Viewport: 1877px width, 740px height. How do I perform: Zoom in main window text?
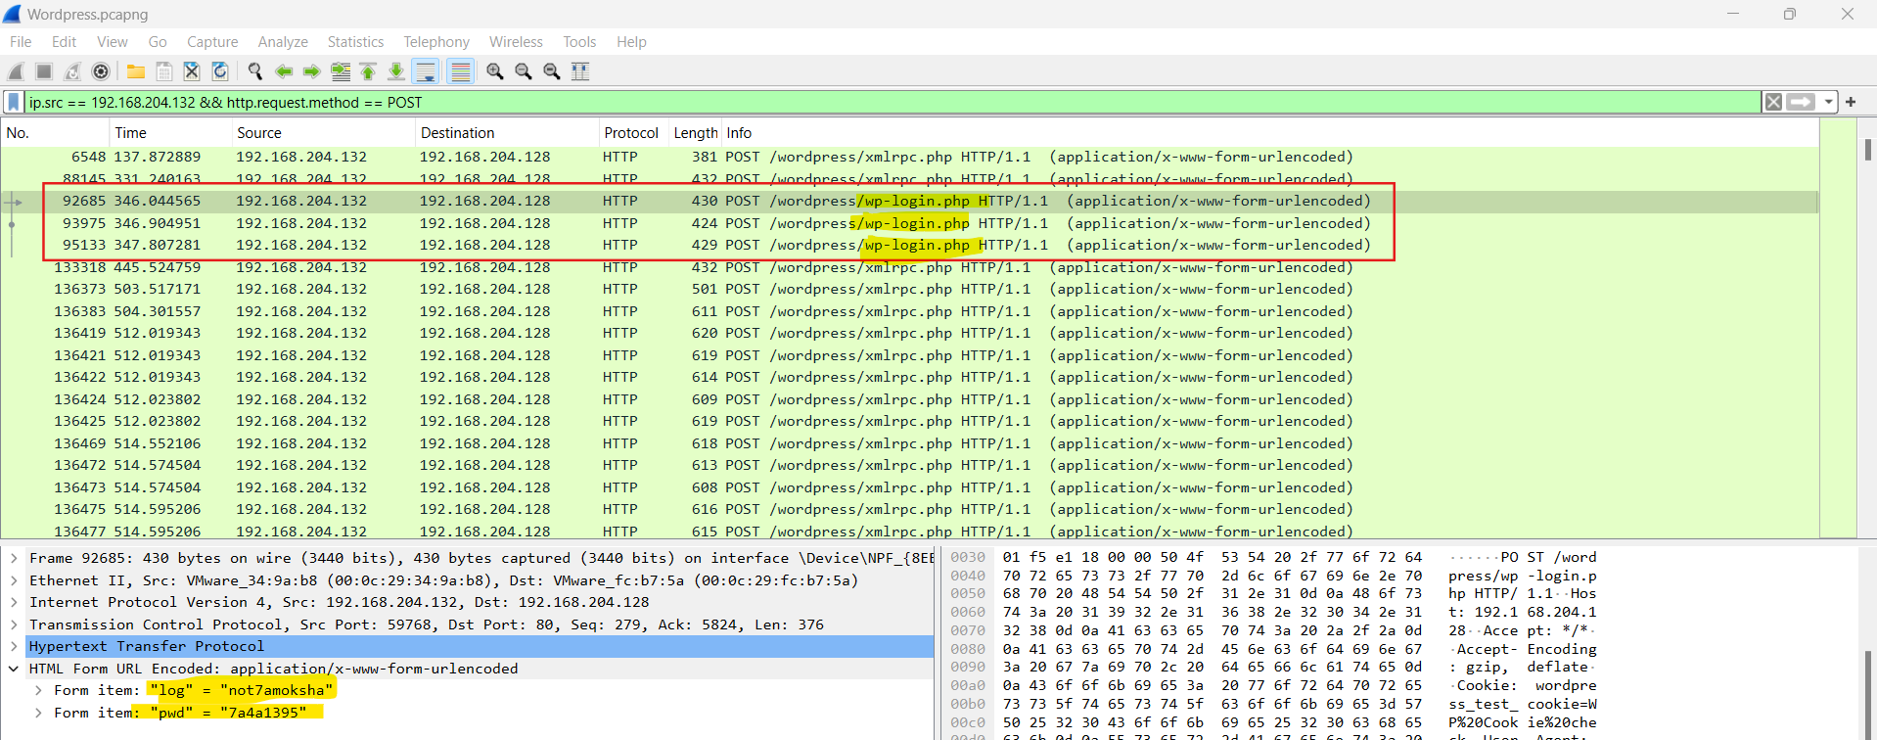tap(495, 71)
